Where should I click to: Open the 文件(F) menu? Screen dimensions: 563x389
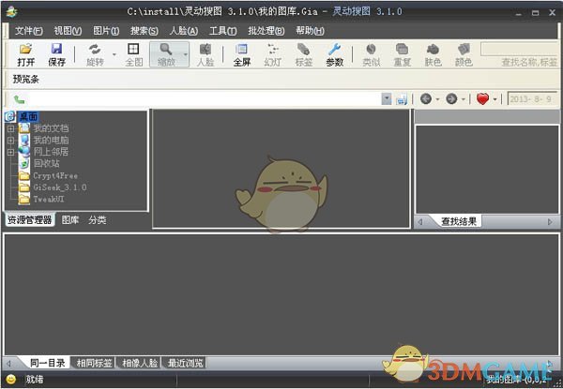[x=29, y=31]
